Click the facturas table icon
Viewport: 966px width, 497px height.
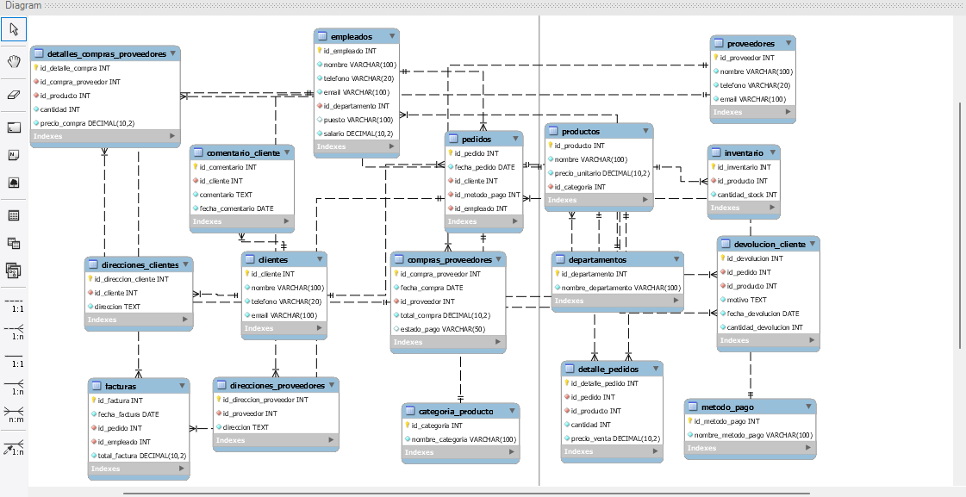tap(97, 386)
